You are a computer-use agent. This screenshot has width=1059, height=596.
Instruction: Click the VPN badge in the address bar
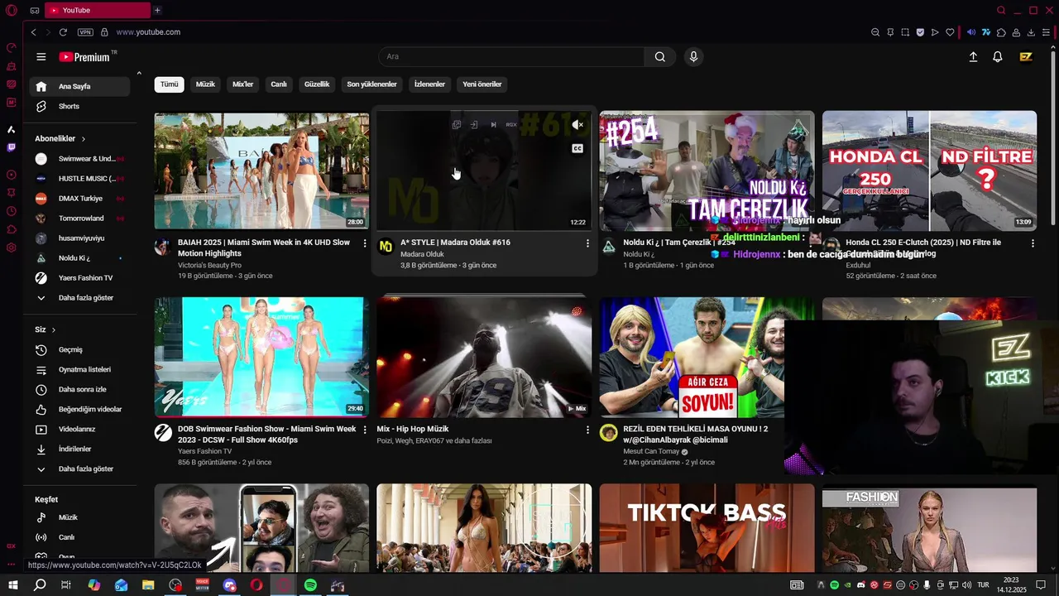pos(85,32)
